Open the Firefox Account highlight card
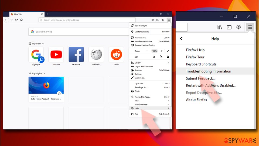 point(46,89)
